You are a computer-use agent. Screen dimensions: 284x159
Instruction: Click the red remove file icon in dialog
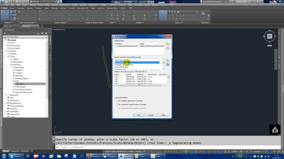168,48
